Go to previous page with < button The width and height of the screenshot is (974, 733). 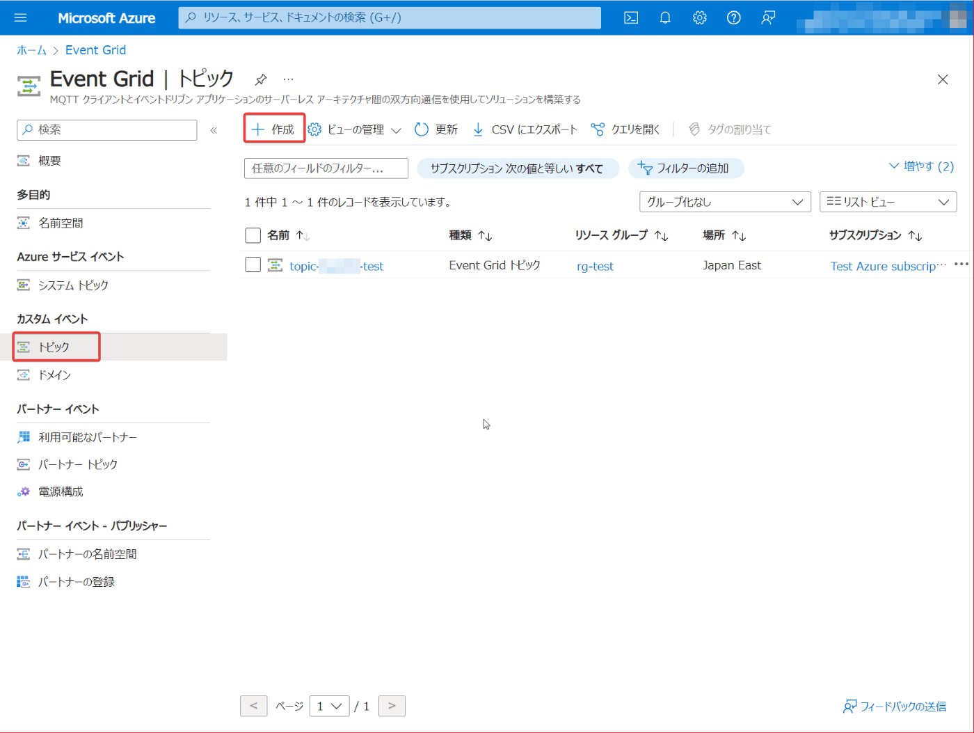pos(253,706)
